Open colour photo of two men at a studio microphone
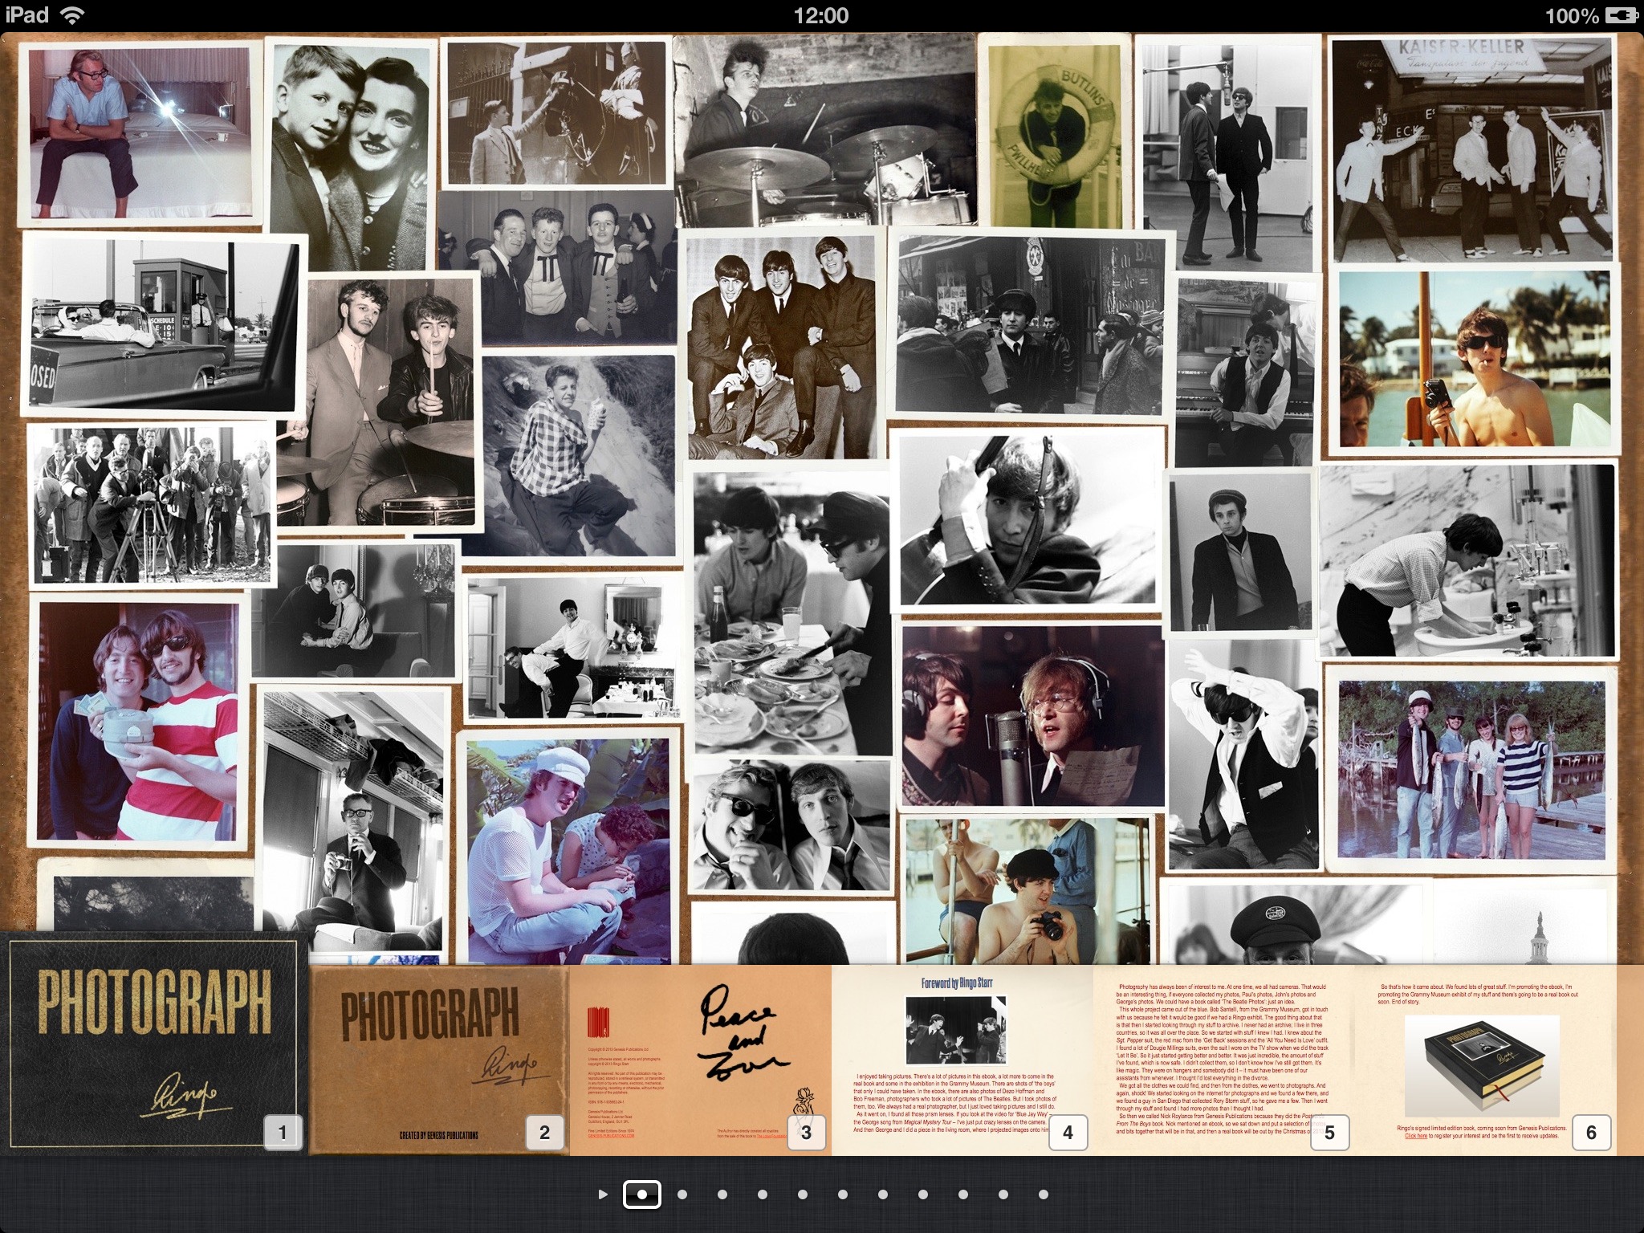This screenshot has width=1644, height=1233. pos(1032,716)
